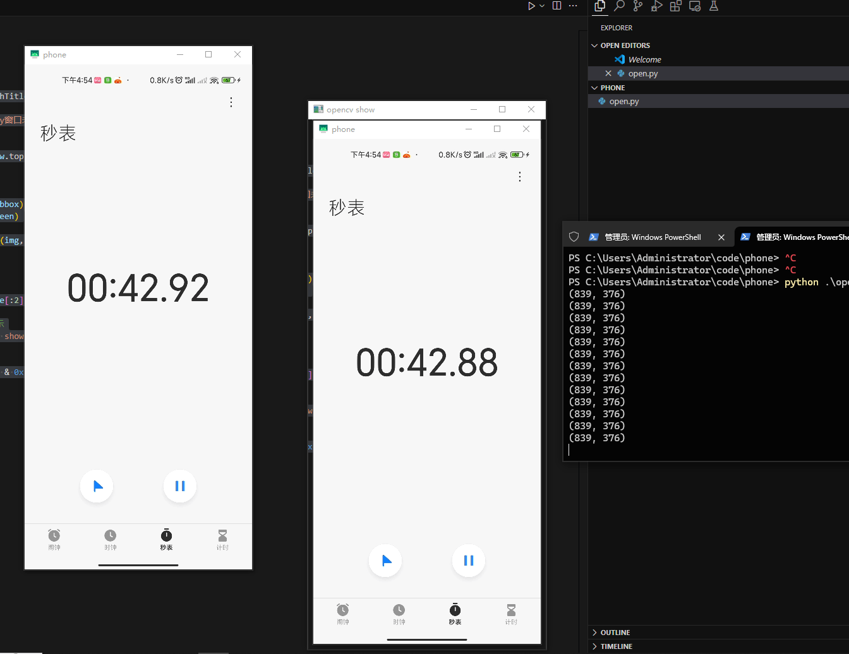Click the 计时 tab in opencv show image

click(511, 614)
